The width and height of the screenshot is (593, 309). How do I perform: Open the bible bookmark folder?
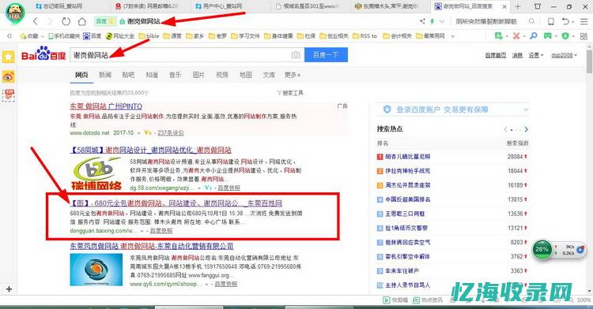149,36
